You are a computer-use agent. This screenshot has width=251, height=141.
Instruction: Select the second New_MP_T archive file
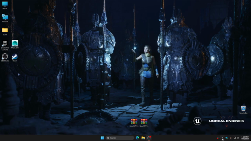click(x=144, y=123)
